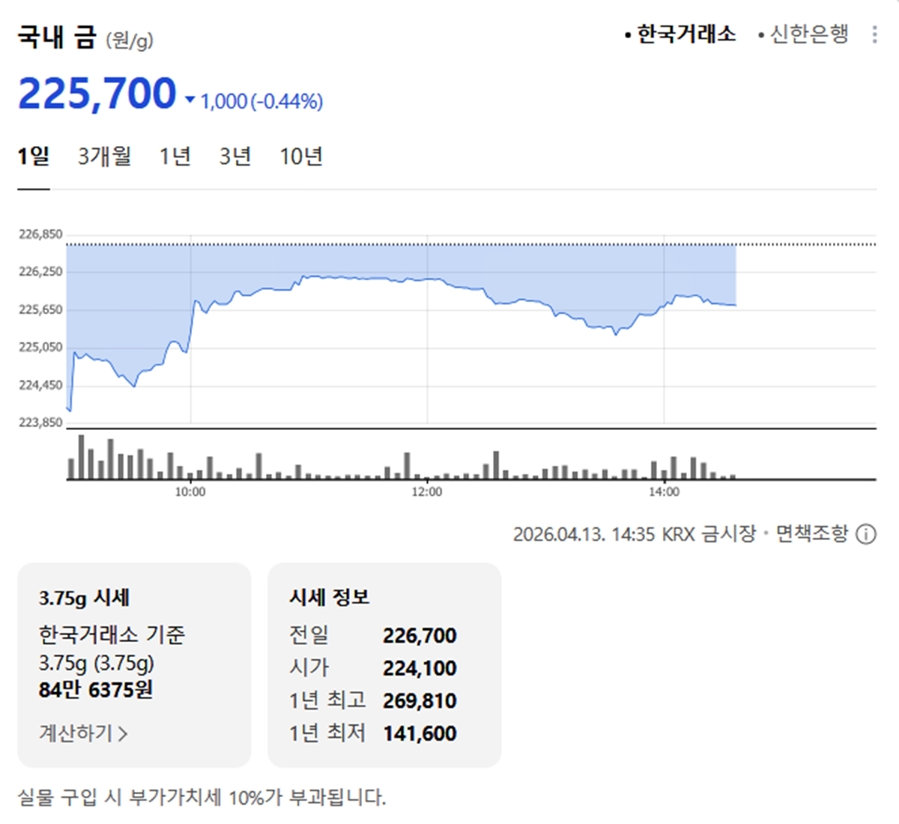Click the 1년 최고 value 269,810
The image size is (899, 824).
(420, 701)
